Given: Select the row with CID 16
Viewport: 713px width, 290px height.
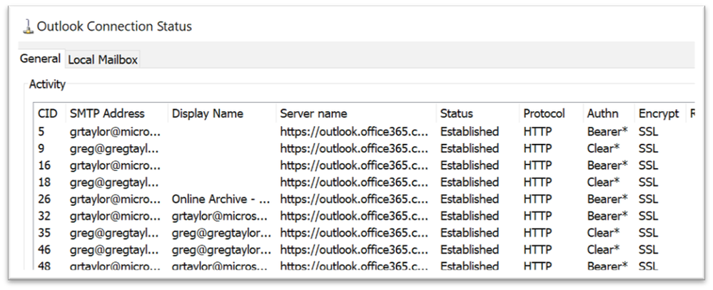Looking at the screenshot, I should pyautogui.click(x=364, y=165).
